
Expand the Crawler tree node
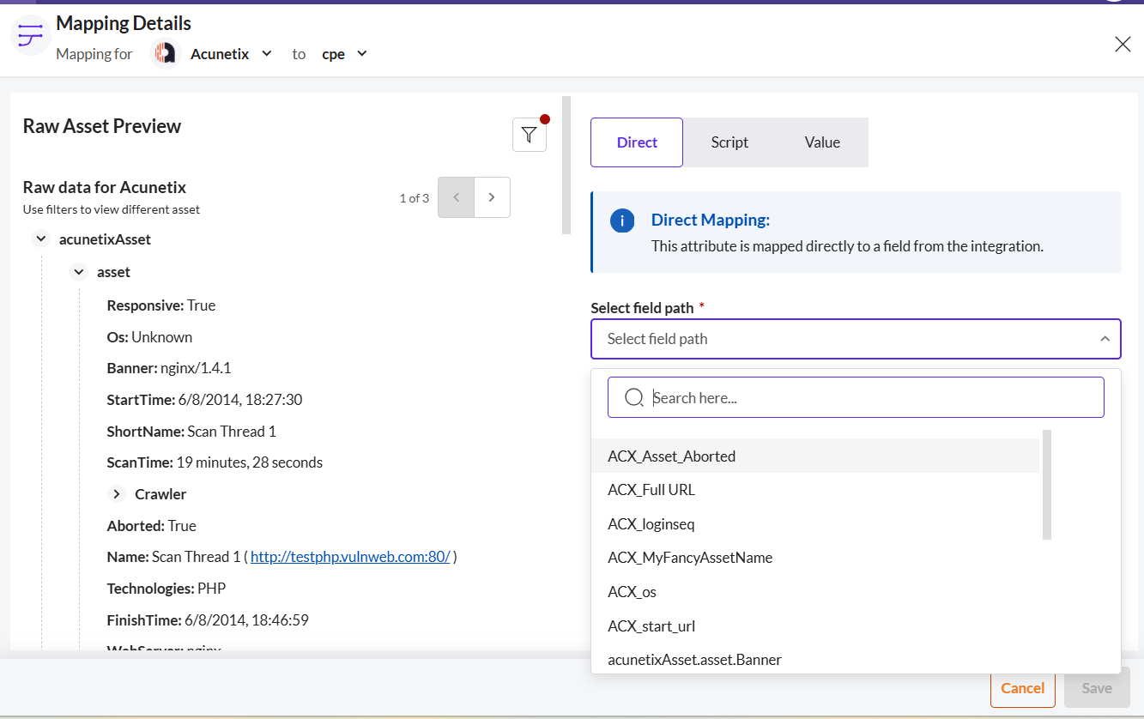(x=117, y=494)
